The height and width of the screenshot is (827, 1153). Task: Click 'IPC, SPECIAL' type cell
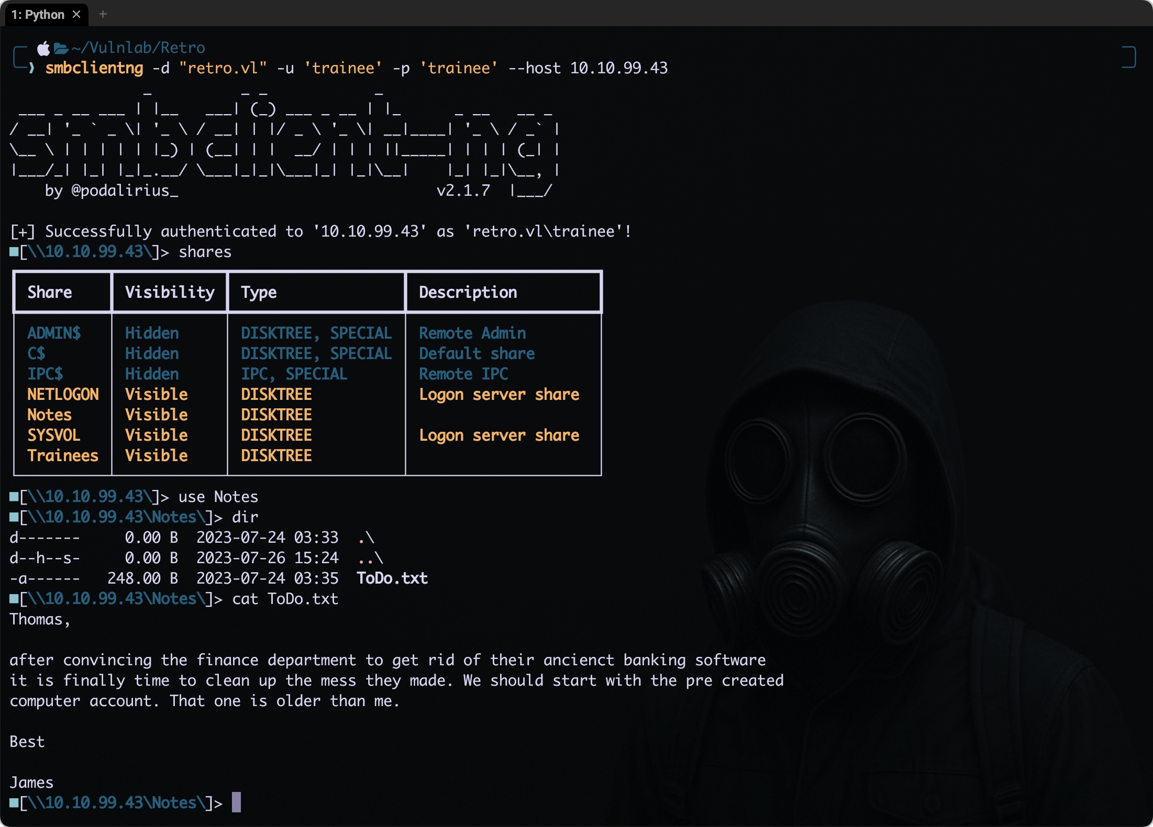pyautogui.click(x=294, y=374)
